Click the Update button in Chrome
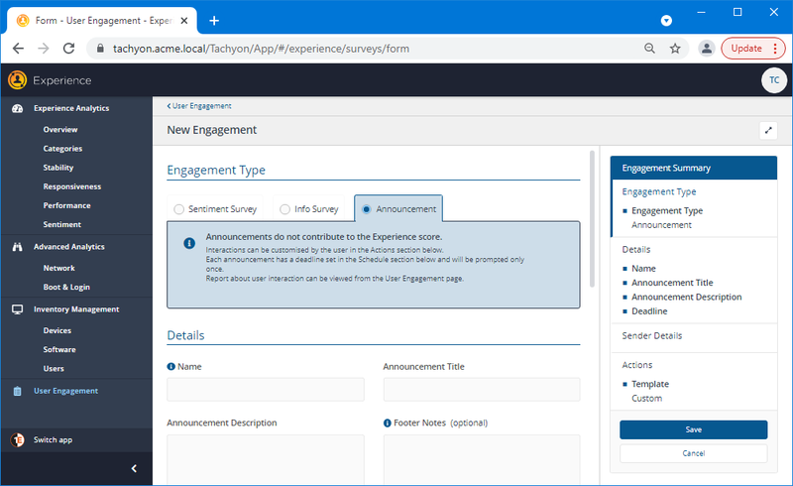Screen dimensions: 793x486 746,49
